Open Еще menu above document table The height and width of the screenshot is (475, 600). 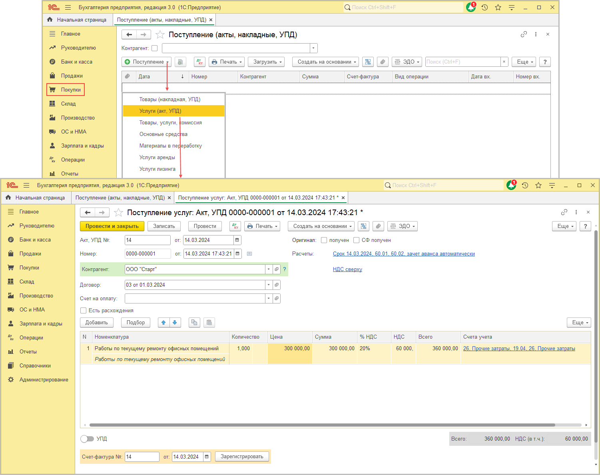point(579,323)
